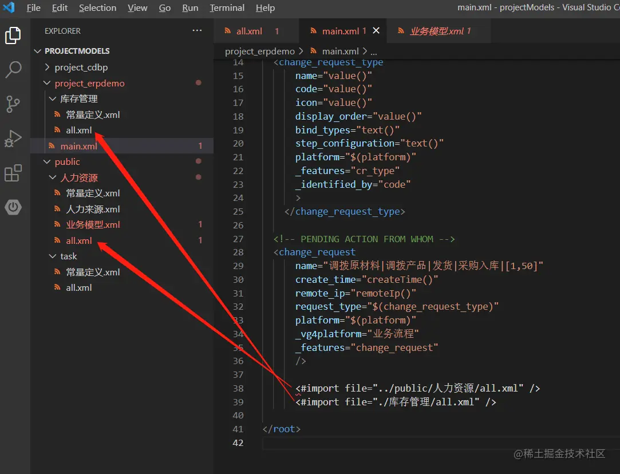The image size is (620, 474).
Task: Click the _identified_by="code" line
Action: (x=353, y=184)
